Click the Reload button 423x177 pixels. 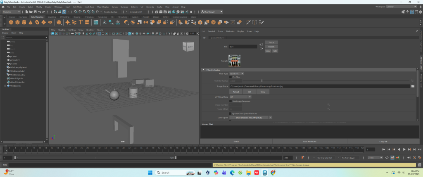coord(236,92)
